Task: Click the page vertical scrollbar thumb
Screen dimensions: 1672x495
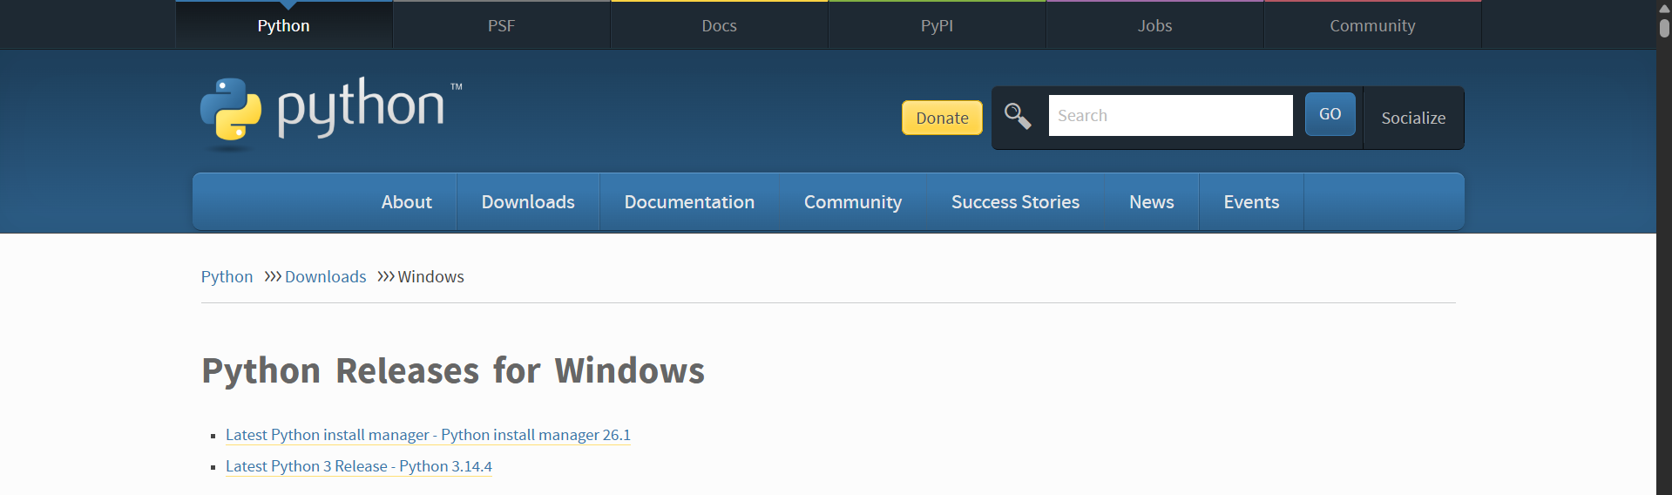Action: [x=1664, y=28]
